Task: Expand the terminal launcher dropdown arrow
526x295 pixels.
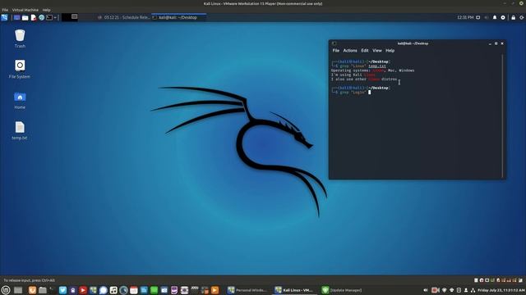Action: (x=55, y=17)
